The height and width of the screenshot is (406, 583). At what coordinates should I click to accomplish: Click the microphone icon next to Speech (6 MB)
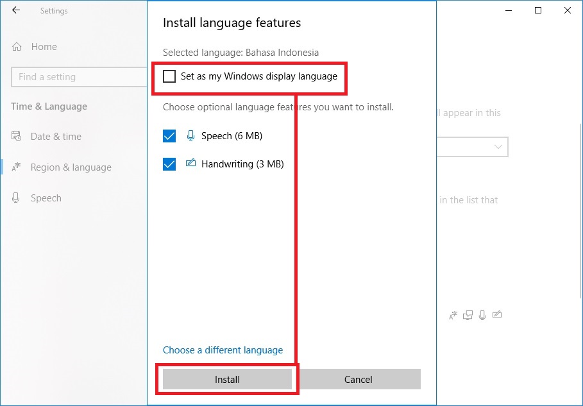point(190,135)
